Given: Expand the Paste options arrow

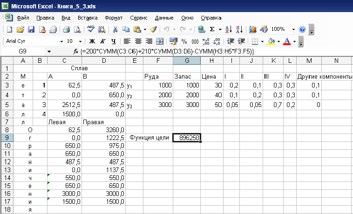Looking at the screenshot, I should click(x=145, y=29).
